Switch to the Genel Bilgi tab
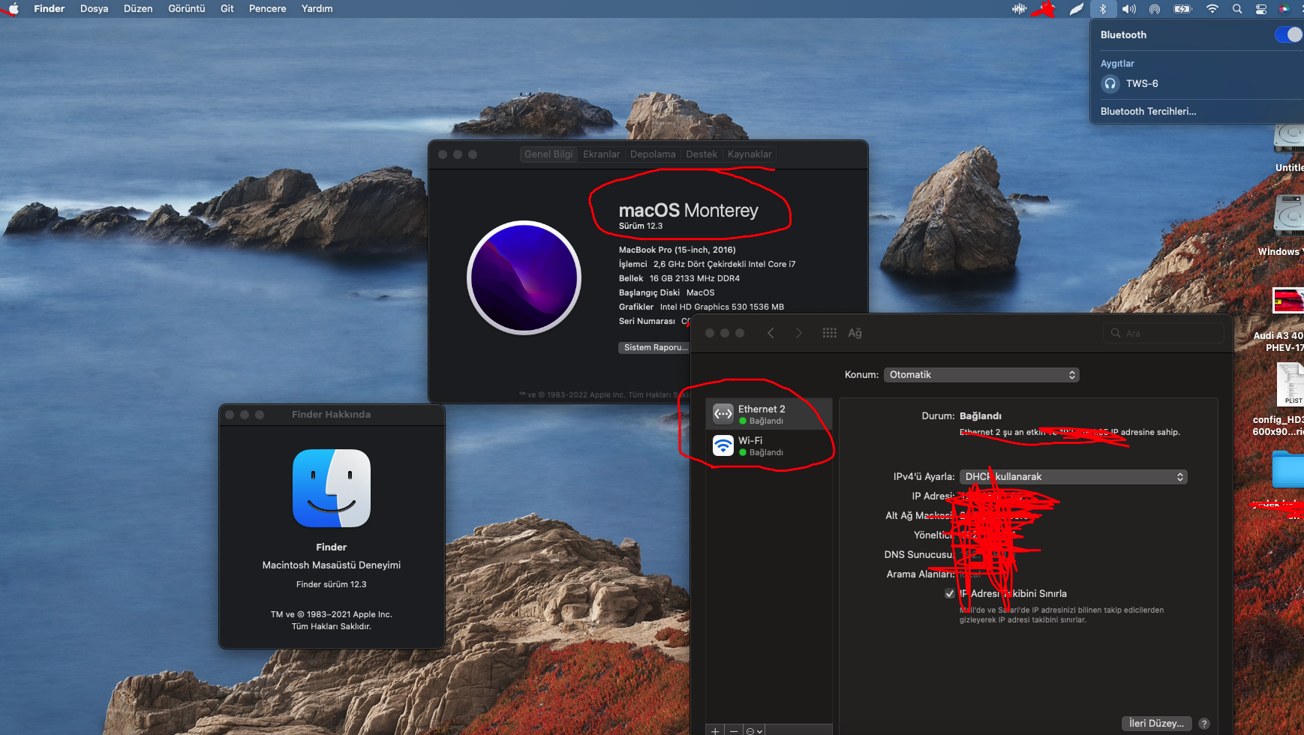Viewport: 1304px width, 735px height. [x=548, y=154]
